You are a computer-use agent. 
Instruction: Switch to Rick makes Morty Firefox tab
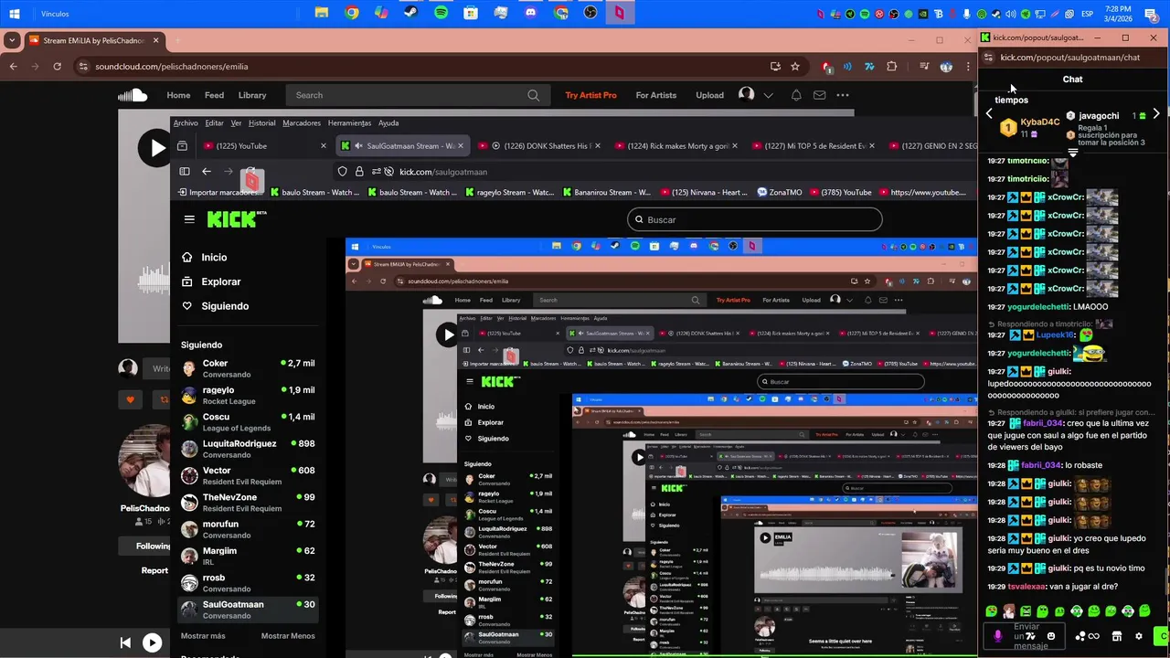(677, 146)
